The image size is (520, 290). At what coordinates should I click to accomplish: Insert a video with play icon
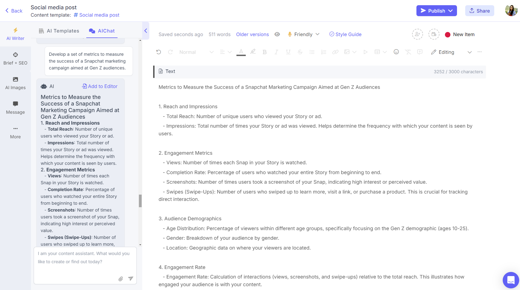(365, 52)
